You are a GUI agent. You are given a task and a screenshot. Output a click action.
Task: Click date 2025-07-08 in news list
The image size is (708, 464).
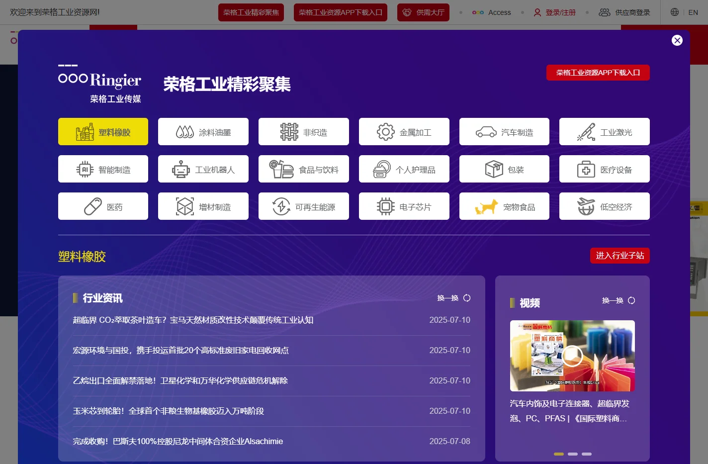click(450, 442)
